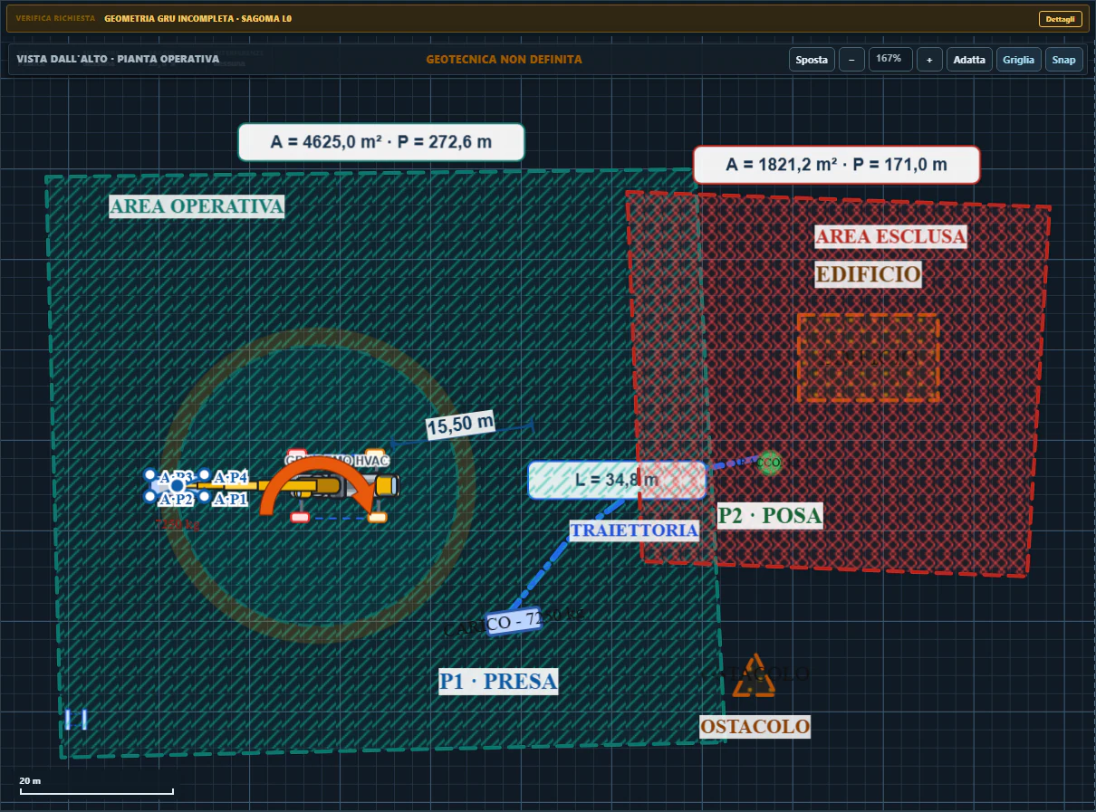Image resolution: width=1096 pixels, height=812 pixels.
Task: Click the red 7250 kg weight label
Action: click(x=177, y=524)
